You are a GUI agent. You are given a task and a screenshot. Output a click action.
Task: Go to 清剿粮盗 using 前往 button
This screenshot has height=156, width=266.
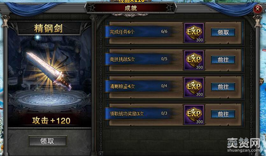click(223, 87)
